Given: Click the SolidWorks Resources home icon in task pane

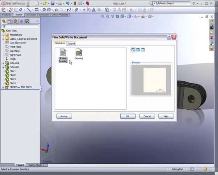Looking at the screenshot, I should pos(211,21).
